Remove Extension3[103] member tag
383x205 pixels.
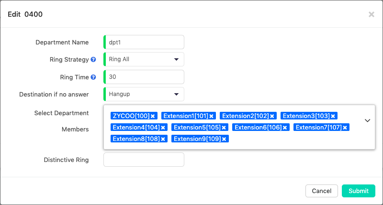333,116
